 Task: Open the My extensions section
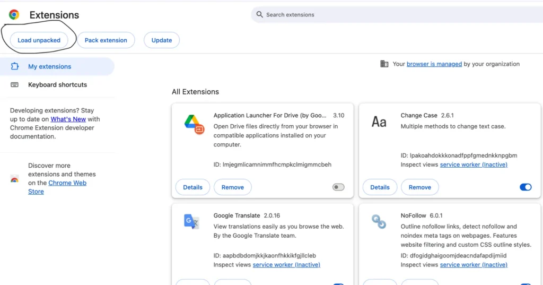[x=57, y=66]
